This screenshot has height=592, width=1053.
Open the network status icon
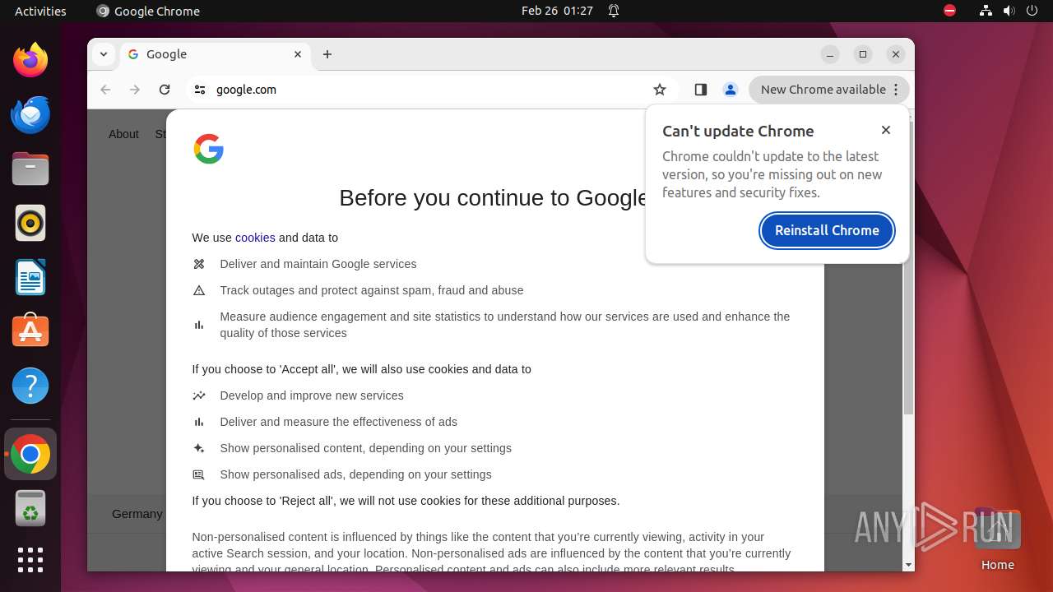[986, 11]
